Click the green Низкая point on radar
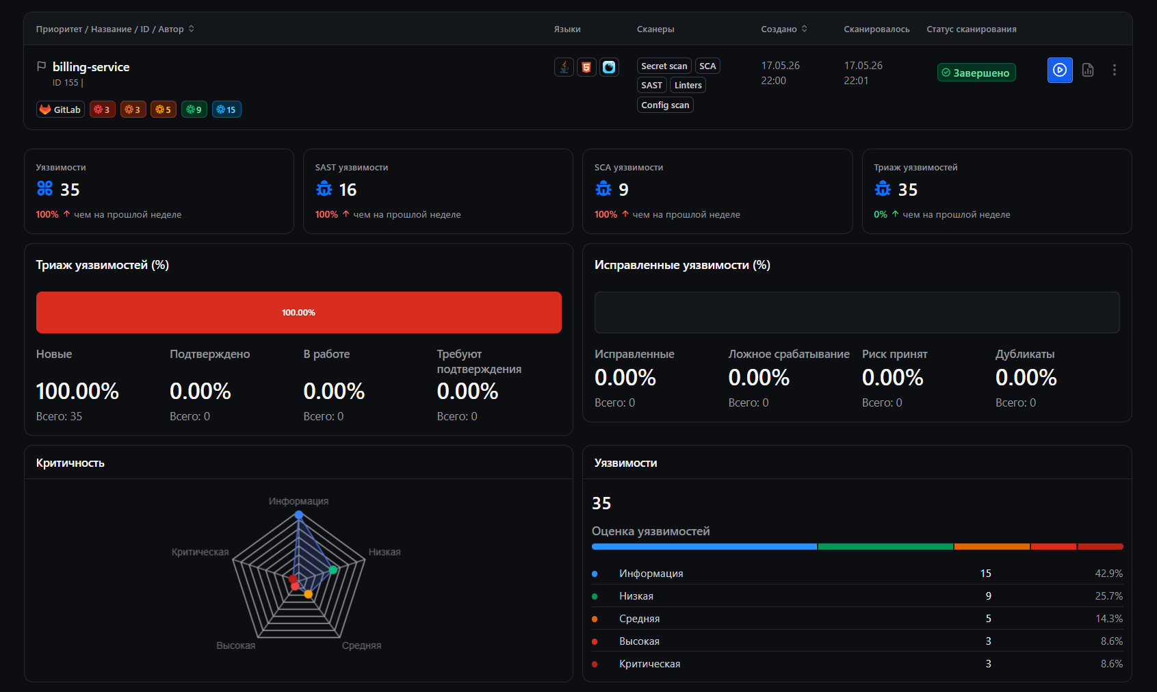The height and width of the screenshot is (692, 1157). [333, 569]
